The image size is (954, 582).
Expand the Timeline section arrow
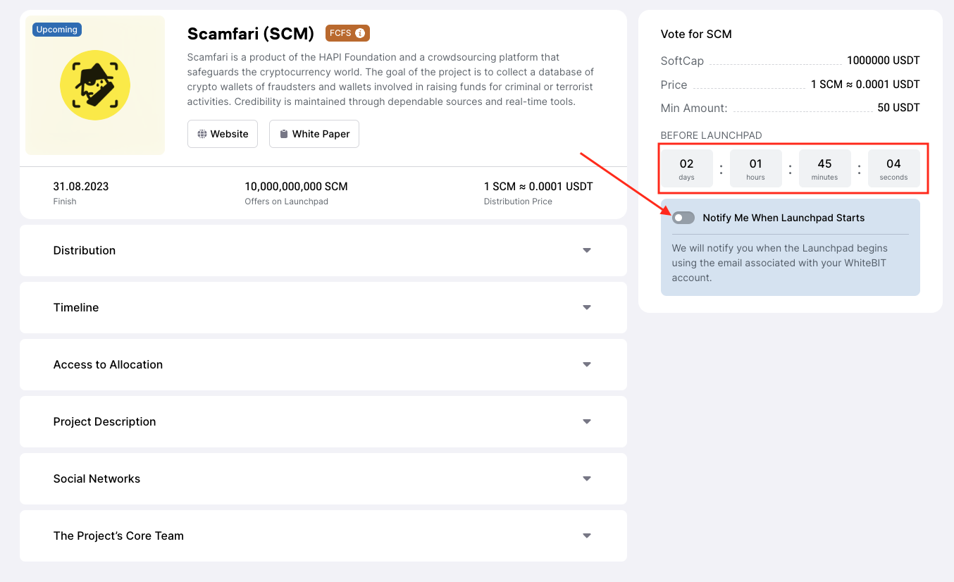coord(586,307)
